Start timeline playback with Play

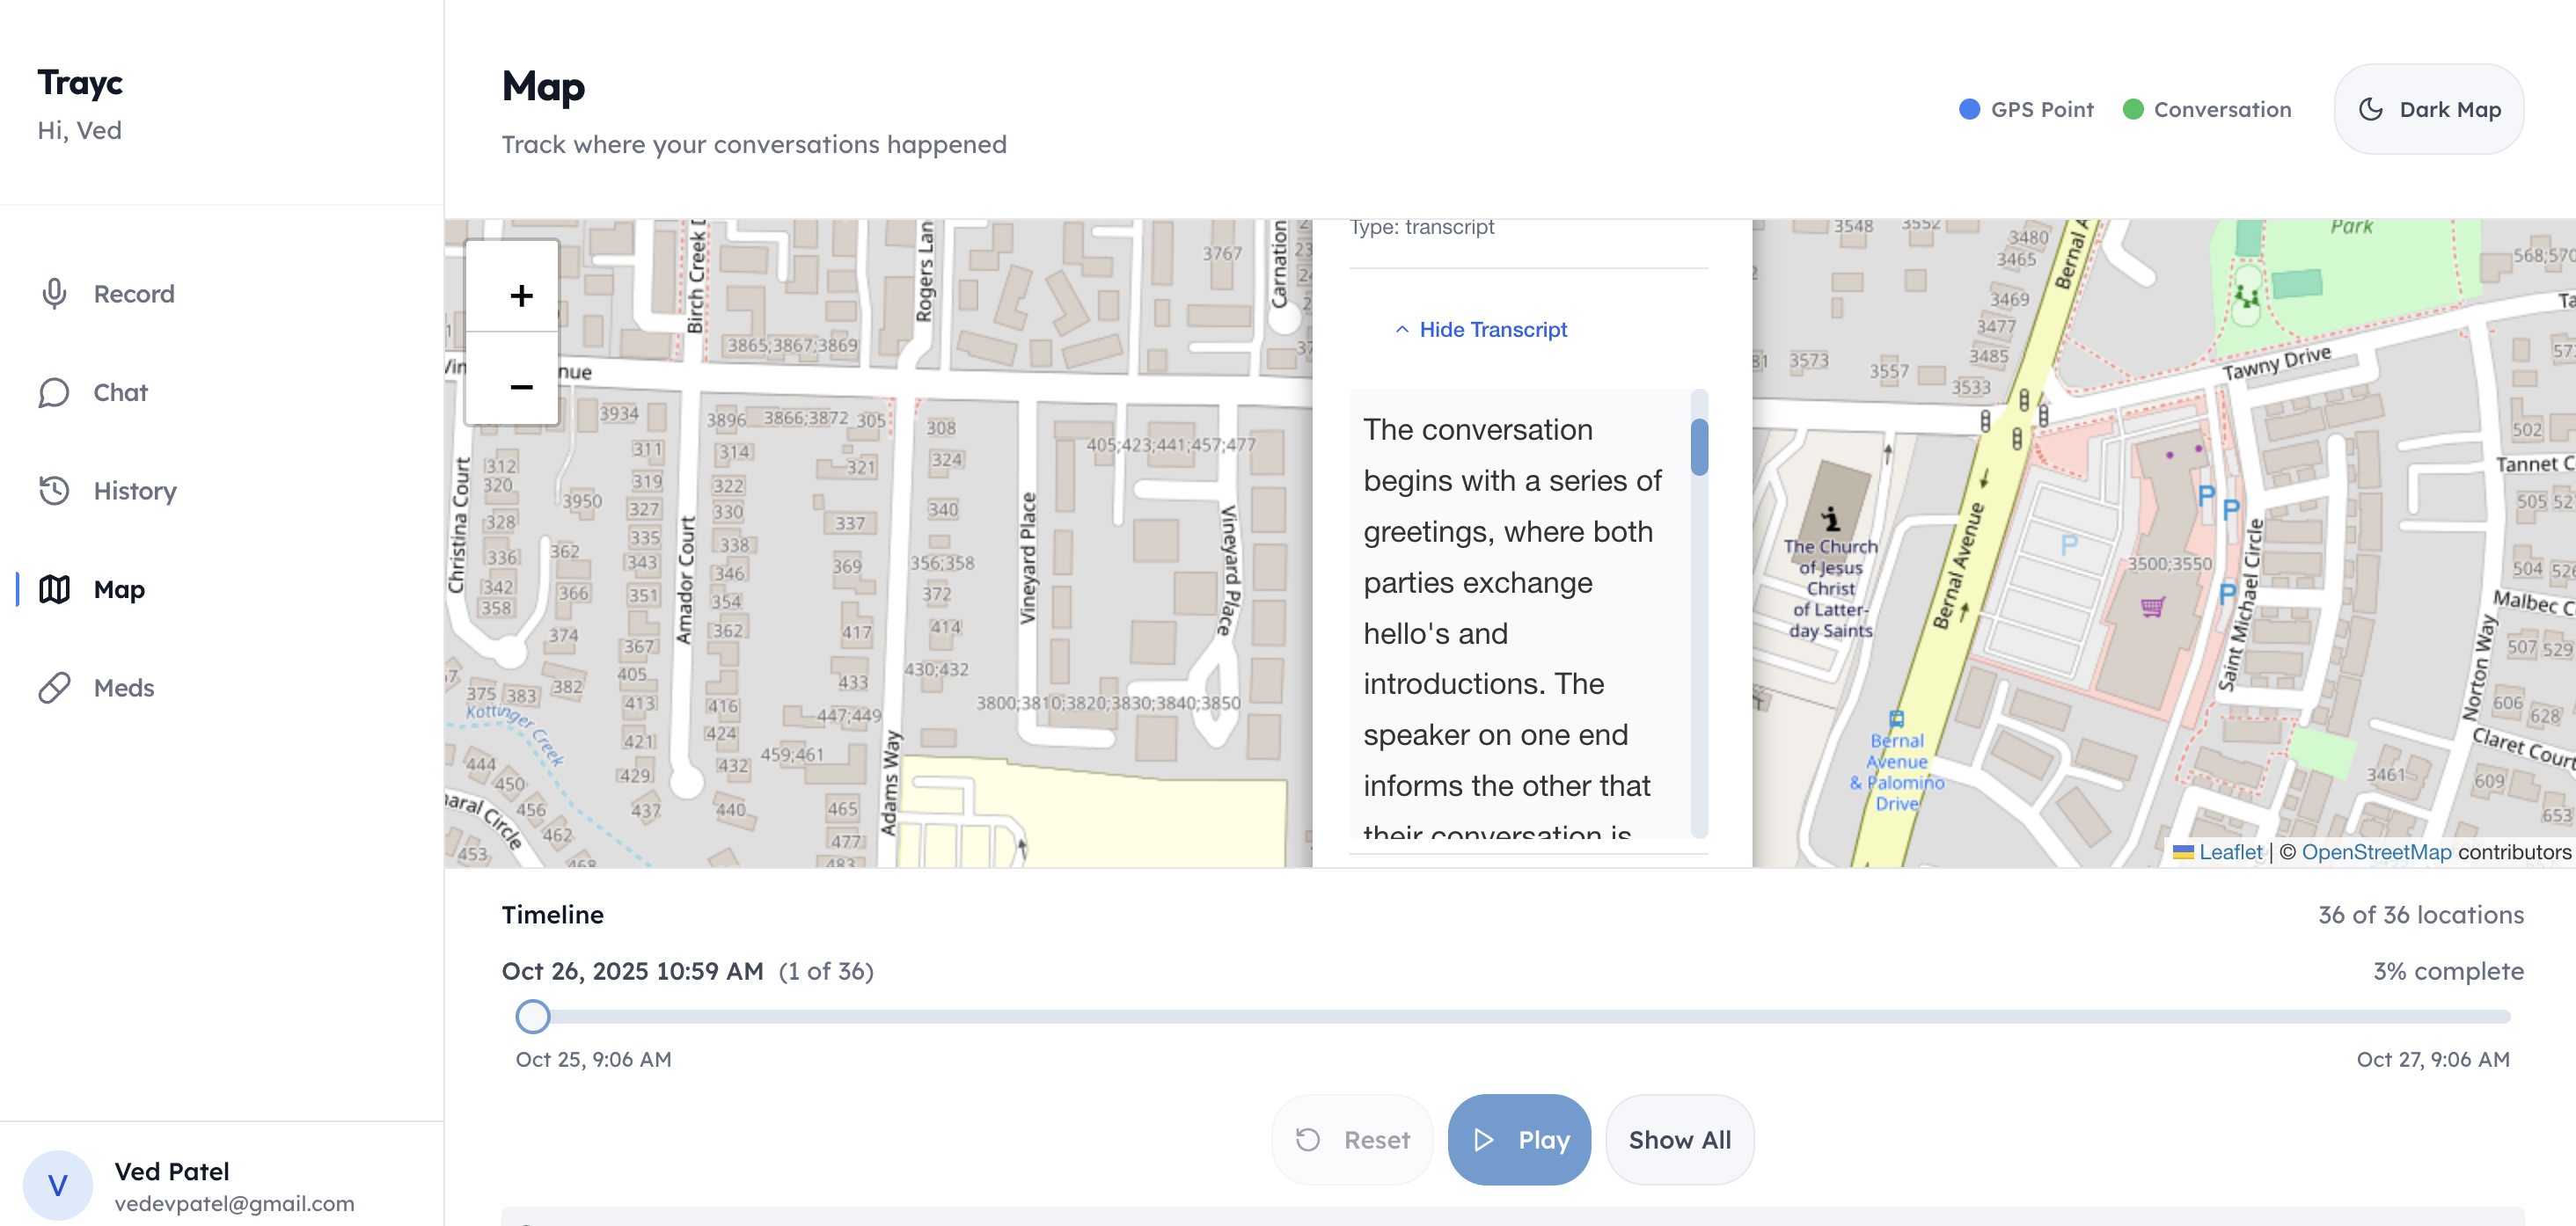(1518, 1139)
